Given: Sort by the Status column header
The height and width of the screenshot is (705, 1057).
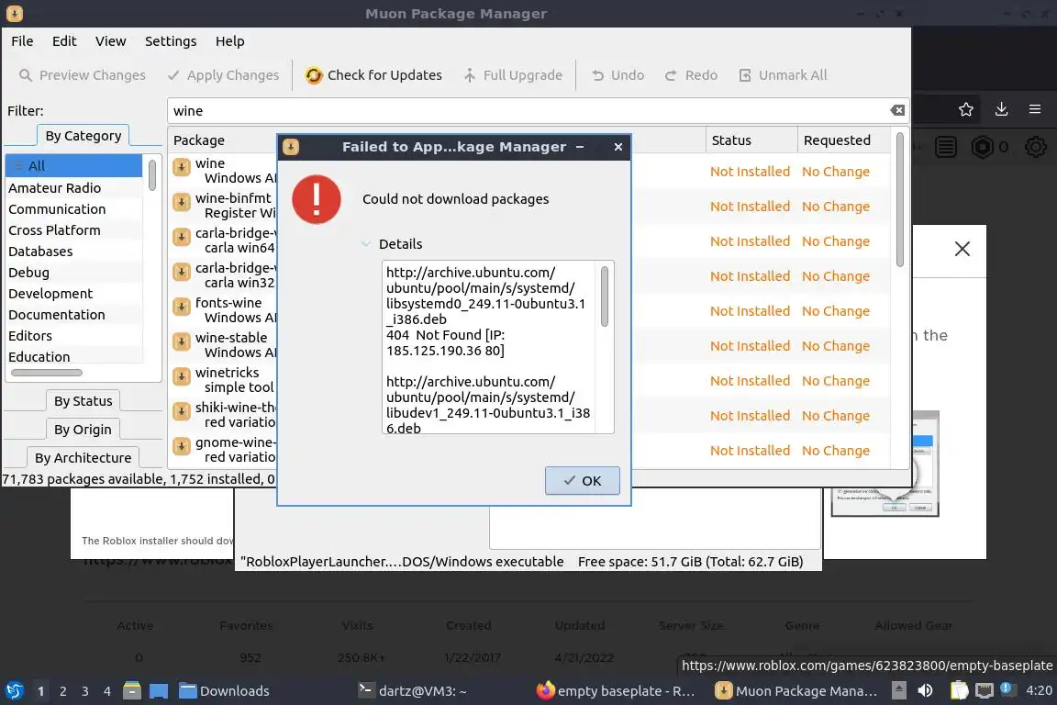Looking at the screenshot, I should click(x=751, y=140).
